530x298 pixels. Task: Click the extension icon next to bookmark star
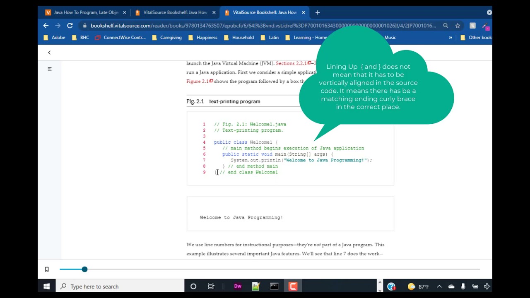(472, 26)
